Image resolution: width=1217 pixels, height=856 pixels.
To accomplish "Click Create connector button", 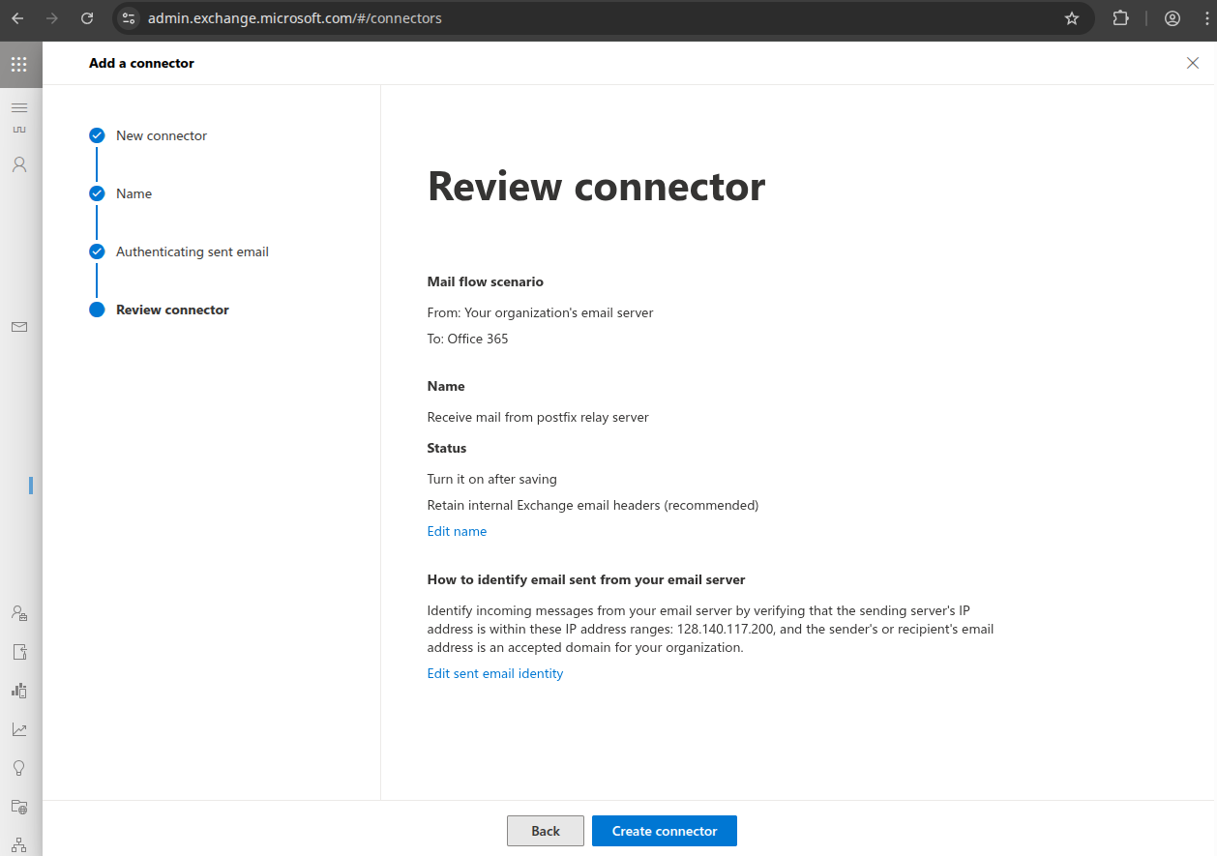I will 665,831.
